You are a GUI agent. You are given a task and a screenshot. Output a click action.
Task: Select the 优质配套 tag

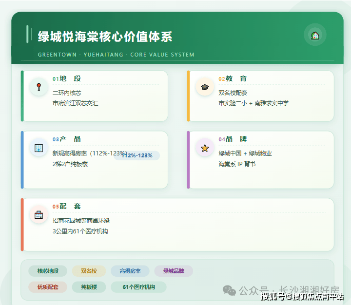point(48,287)
